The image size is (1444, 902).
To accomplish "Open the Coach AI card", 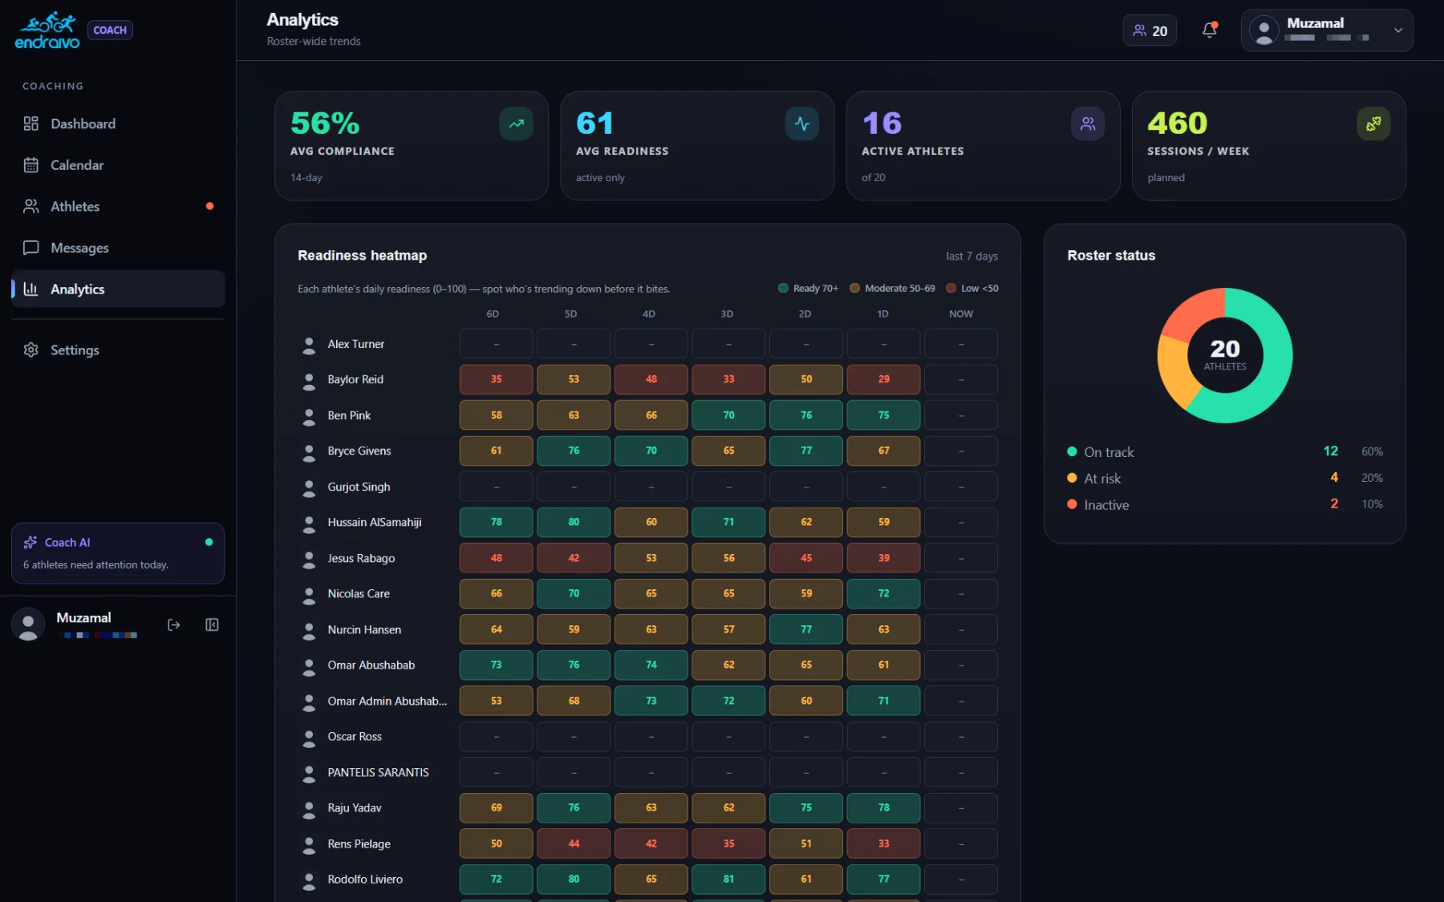I will (118, 553).
